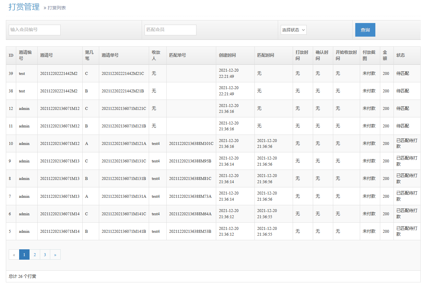Click invitation order 202112202136071M121A
The width and height of the screenshot is (423, 284).
tap(124, 144)
